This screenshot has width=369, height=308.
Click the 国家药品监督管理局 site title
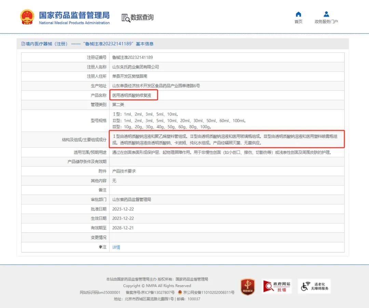click(x=74, y=15)
